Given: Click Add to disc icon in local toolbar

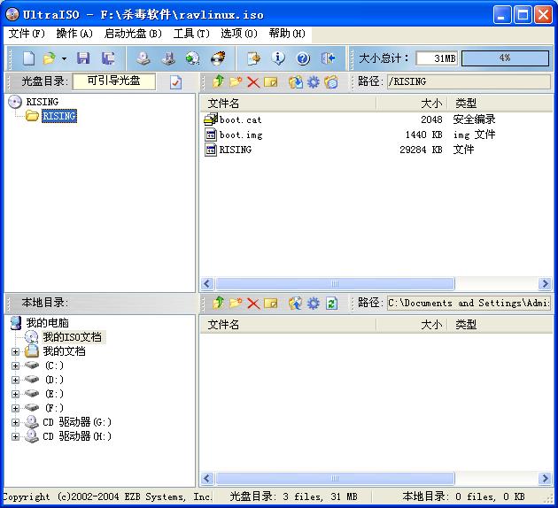Looking at the screenshot, I should click(295, 304).
